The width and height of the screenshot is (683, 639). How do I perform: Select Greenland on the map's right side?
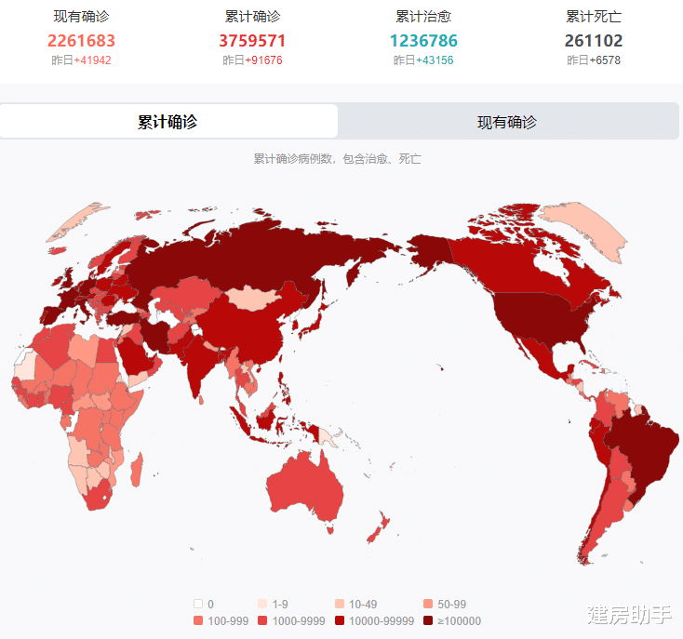pyautogui.click(x=588, y=226)
